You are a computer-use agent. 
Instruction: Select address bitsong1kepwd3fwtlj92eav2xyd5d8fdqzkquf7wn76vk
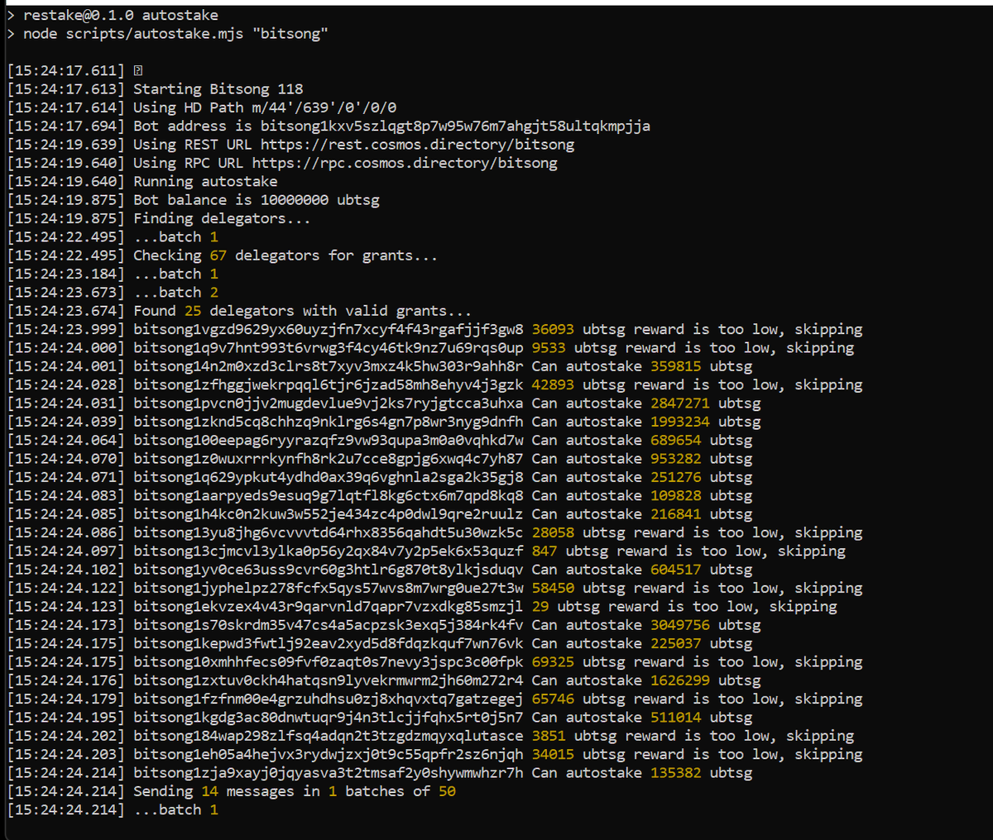click(x=329, y=643)
